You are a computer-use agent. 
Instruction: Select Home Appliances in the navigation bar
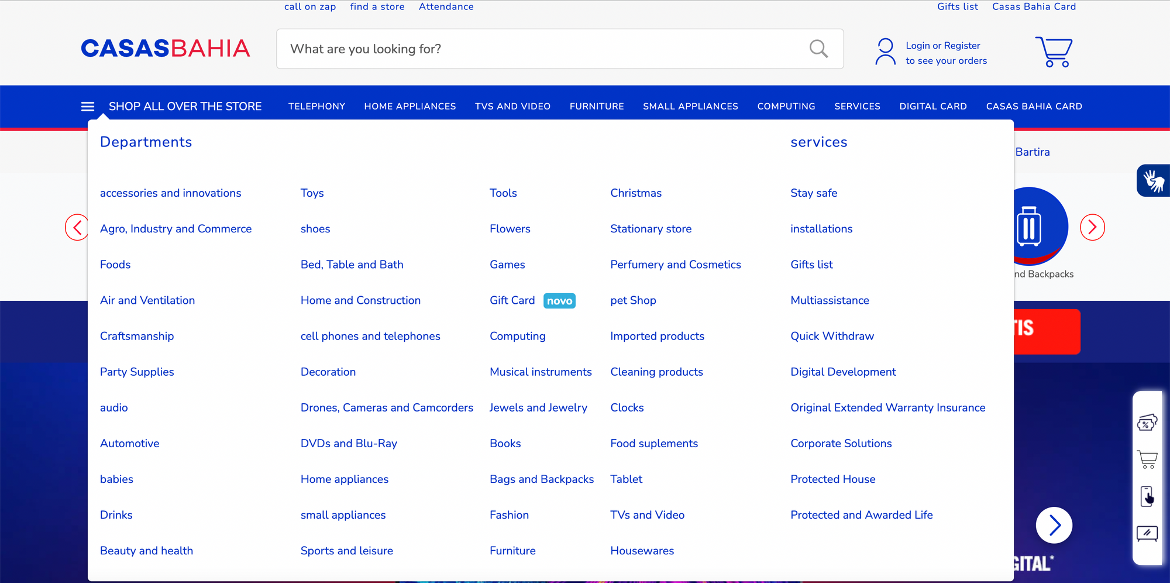point(410,107)
